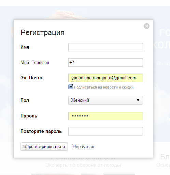Uncheck Подписаться на новости и скидки checkbox
Image resolution: width=170 pixels, height=175 pixels.
71,87
